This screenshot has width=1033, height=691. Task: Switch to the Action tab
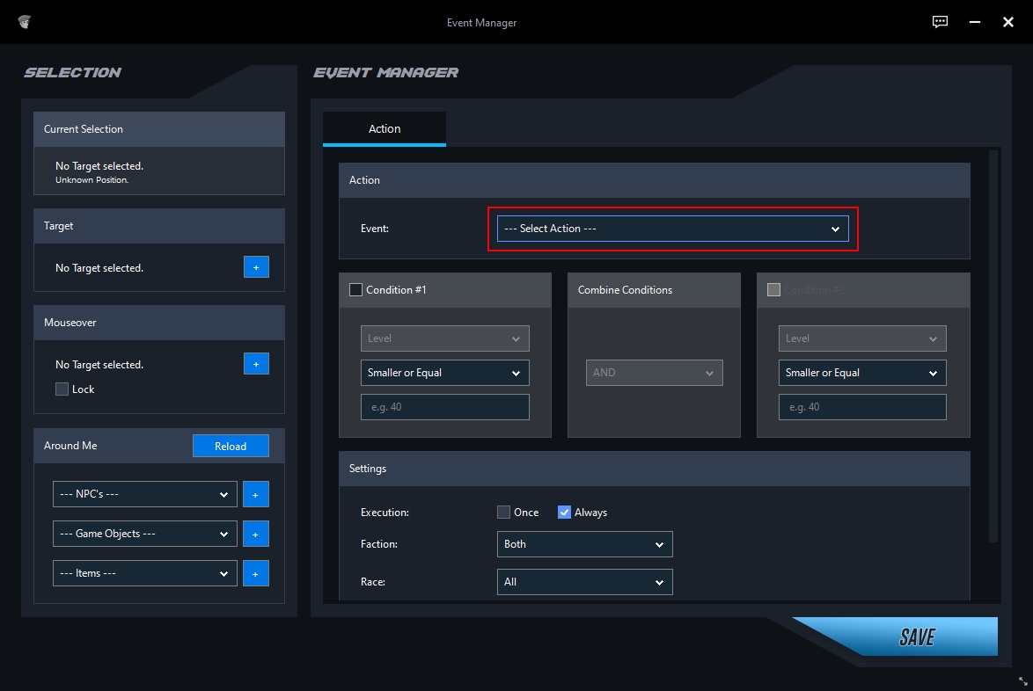pos(385,129)
